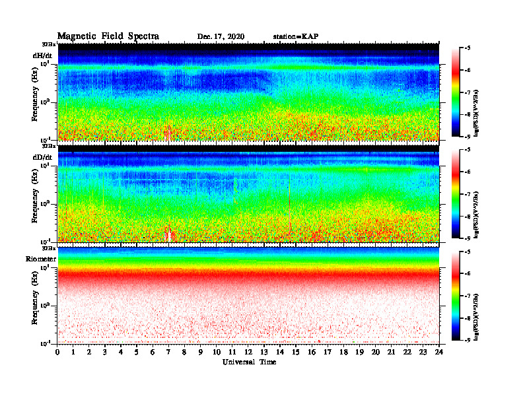The height and width of the screenshot is (404, 523).
Task: Click the color scale bar beside the Riometer panel
Action: pos(456,296)
